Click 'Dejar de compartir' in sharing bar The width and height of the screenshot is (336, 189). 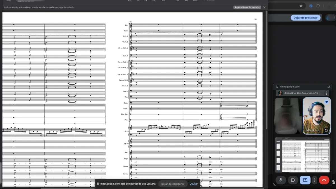click(x=173, y=184)
